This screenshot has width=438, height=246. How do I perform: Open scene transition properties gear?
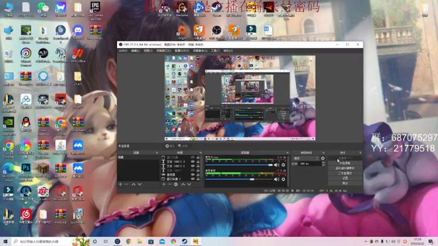click(x=323, y=159)
